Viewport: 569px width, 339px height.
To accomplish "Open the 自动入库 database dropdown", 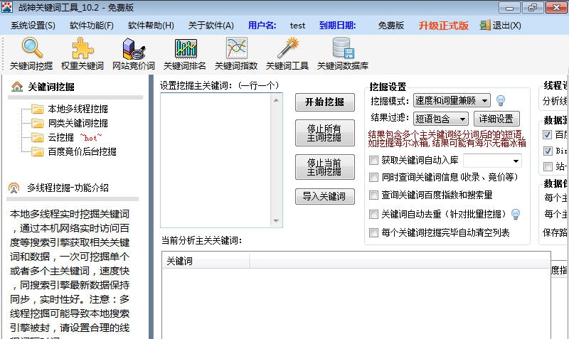I will pyautogui.click(x=492, y=161).
